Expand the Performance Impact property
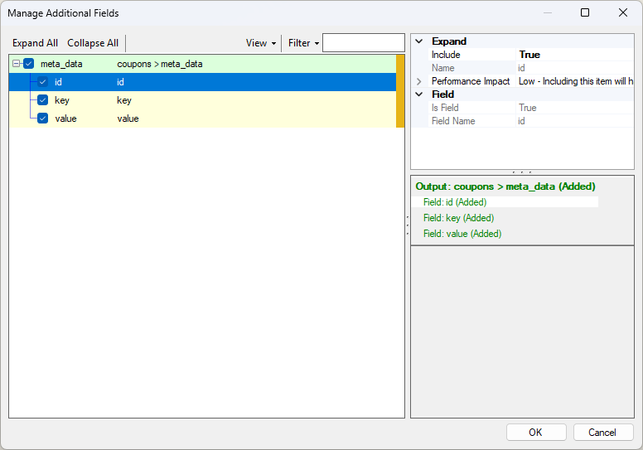 coord(419,81)
